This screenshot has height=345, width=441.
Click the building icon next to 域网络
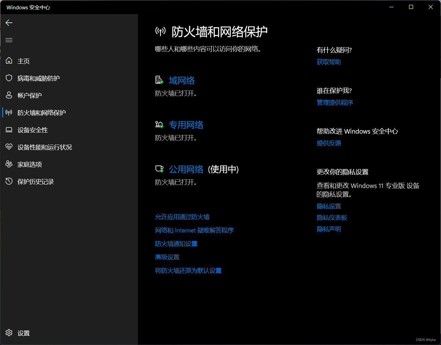pos(159,80)
